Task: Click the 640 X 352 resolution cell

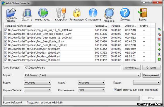Action: click(101, 52)
